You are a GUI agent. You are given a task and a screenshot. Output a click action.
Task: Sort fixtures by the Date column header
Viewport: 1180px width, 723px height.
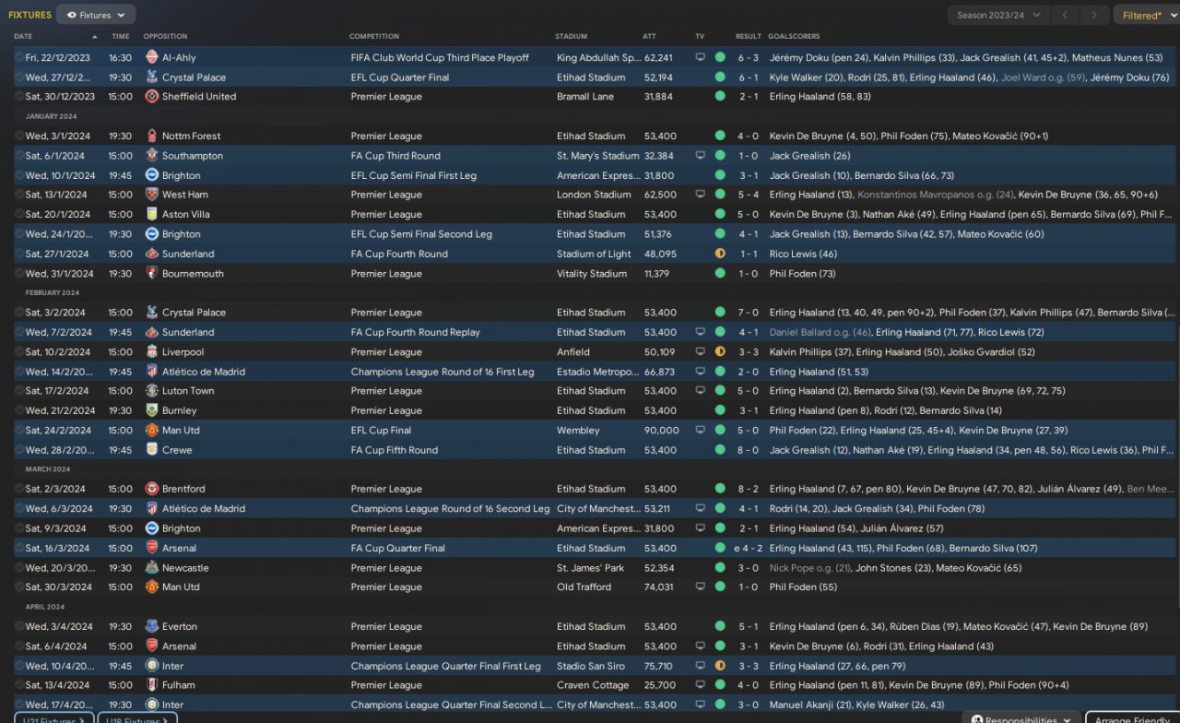click(x=23, y=37)
